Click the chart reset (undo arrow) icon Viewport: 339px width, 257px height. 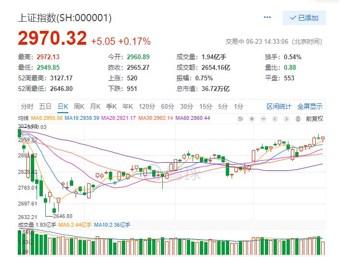point(240,119)
